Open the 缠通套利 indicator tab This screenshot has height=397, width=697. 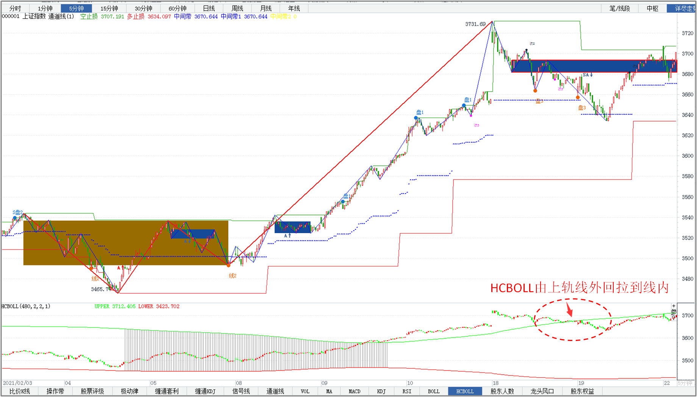(167, 391)
